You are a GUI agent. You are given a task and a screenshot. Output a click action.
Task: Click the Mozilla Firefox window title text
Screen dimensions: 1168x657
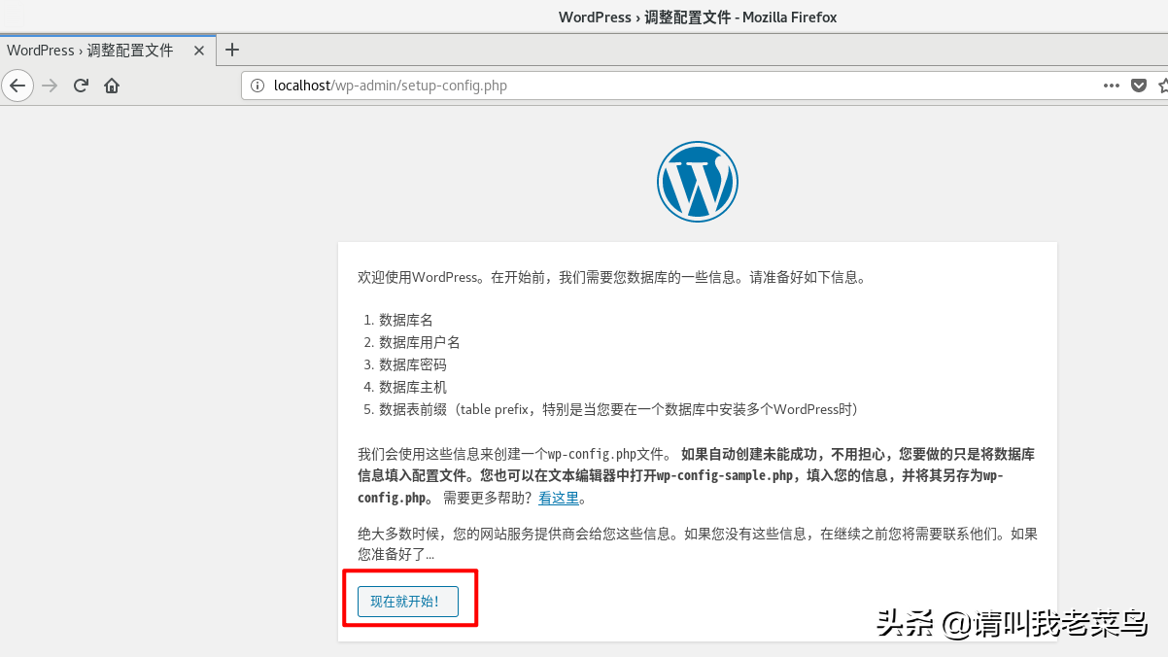(x=698, y=17)
